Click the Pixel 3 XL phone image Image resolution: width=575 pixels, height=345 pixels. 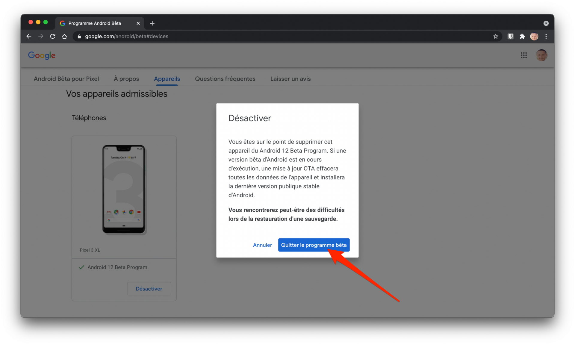coord(124,189)
